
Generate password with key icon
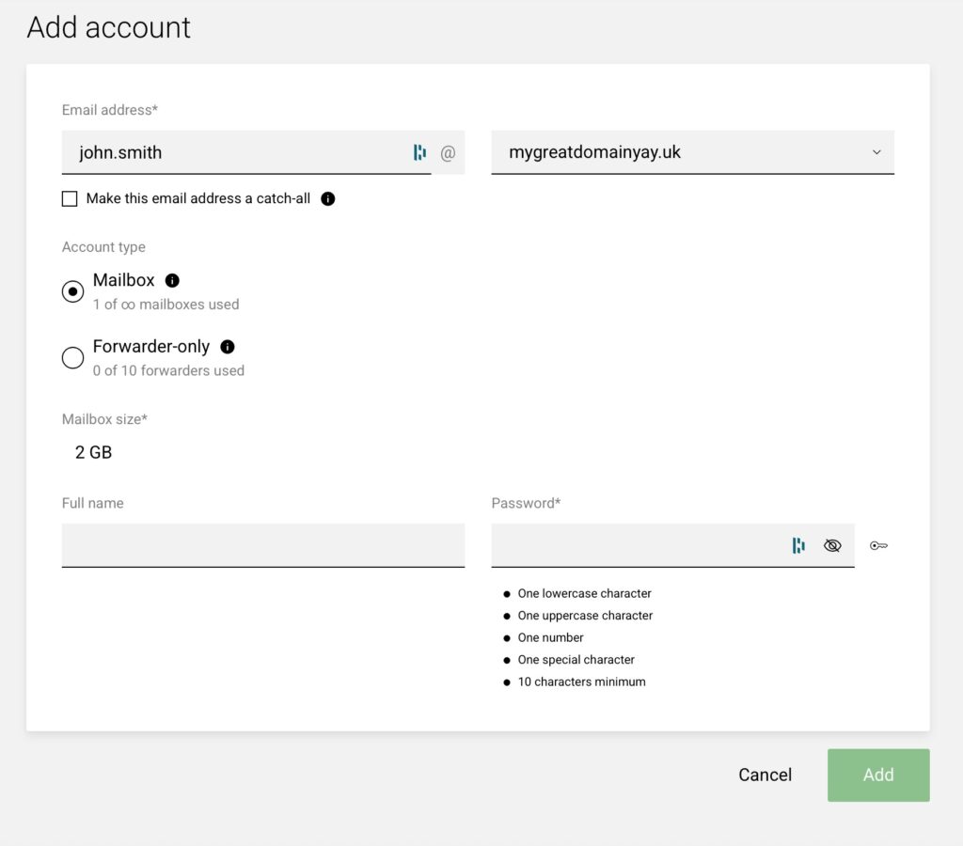[879, 545]
